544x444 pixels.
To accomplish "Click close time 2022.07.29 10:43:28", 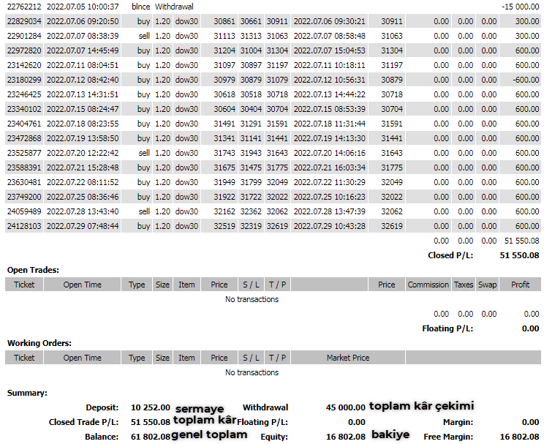I will click(x=330, y=226).
